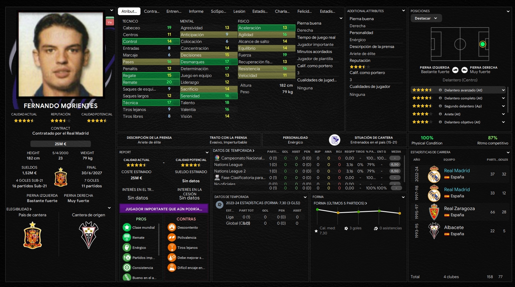
Task: Click the Enérgico icon in the Pros list
Action: tap(127, 247)
